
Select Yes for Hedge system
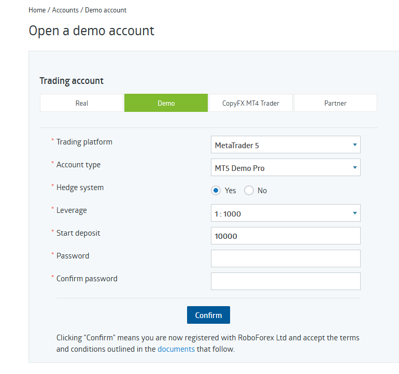point(216,191)
